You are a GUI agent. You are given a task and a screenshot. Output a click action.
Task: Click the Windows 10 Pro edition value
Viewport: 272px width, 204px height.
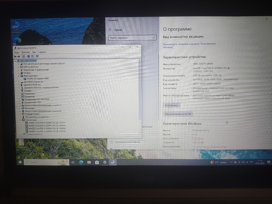[x=200, y=130]
